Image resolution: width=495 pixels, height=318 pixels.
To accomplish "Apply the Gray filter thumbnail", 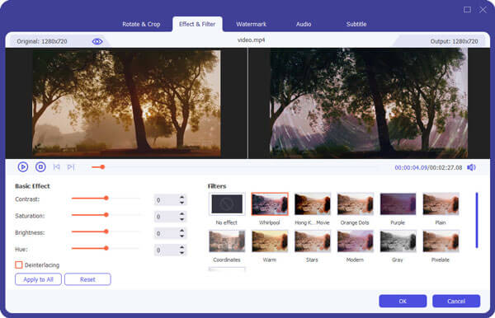I will point(398,241).
